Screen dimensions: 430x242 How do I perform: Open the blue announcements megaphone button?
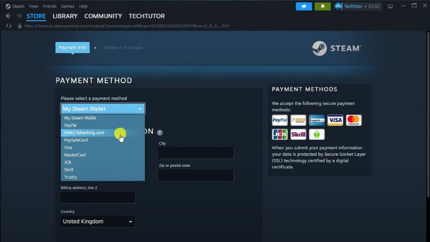(x=303, y=6)
